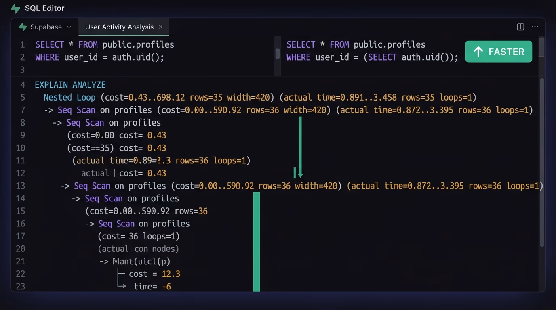
Task: Click line 1 'SELECT * FROM public.profiles' in left pane
Action: coord(105,44)
